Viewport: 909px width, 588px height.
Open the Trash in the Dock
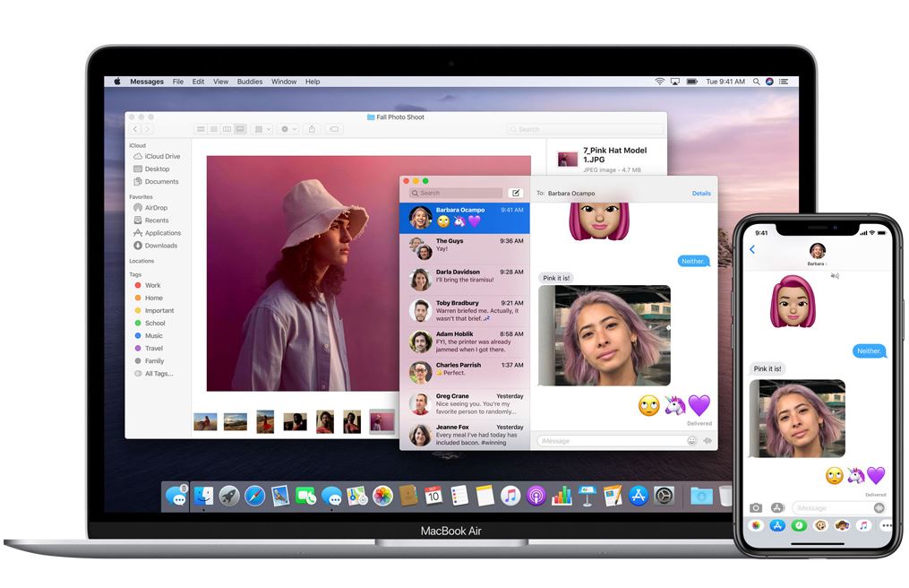pyautogui.click(x=725, y=497)
